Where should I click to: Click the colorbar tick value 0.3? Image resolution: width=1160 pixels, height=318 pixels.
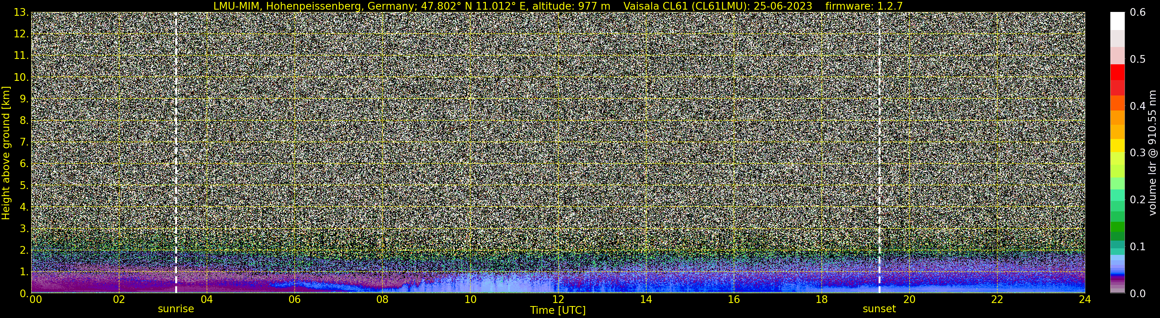pos(1138,153)
